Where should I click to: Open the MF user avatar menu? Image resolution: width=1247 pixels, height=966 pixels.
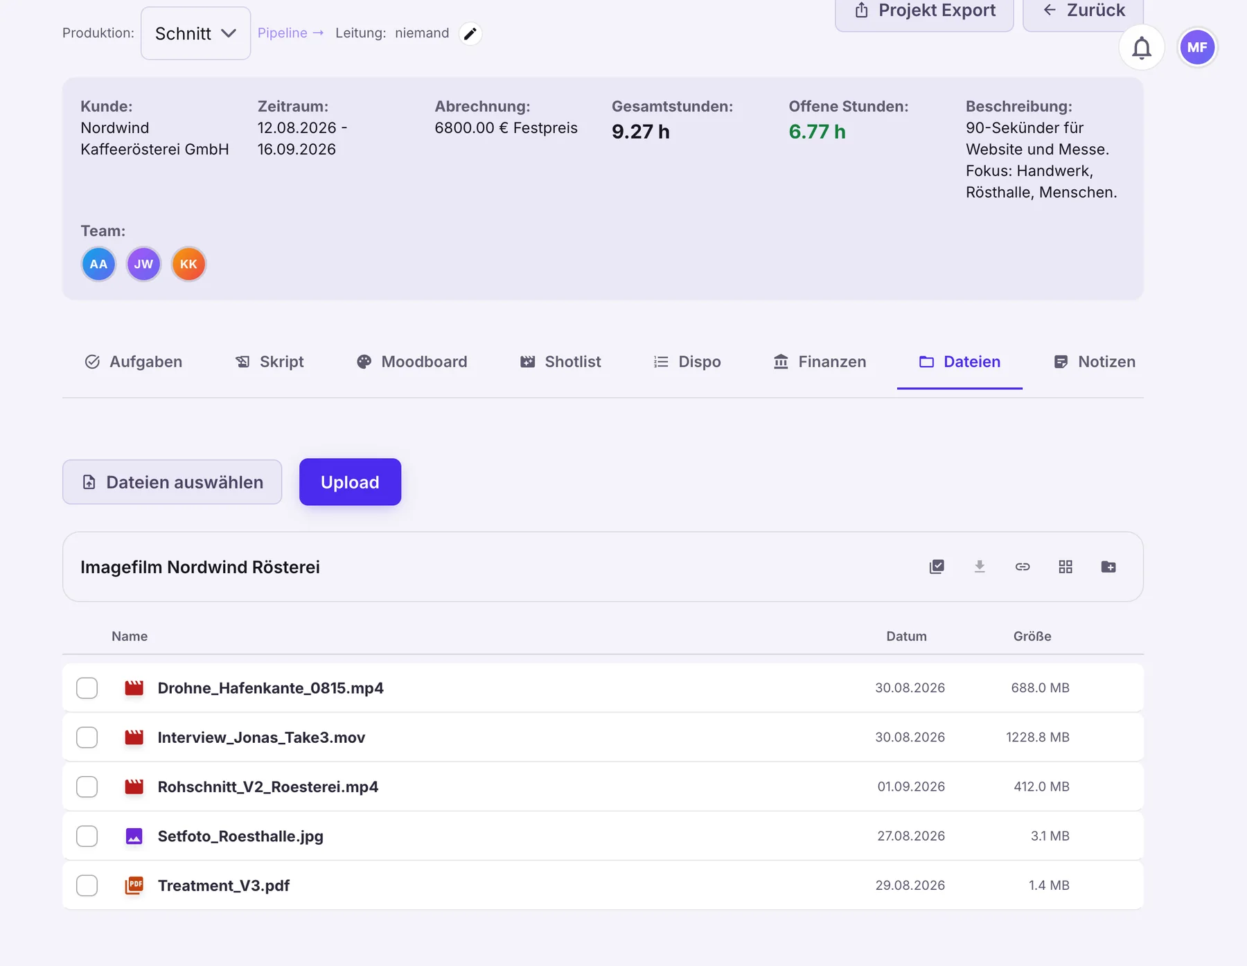pos(1197,48)
